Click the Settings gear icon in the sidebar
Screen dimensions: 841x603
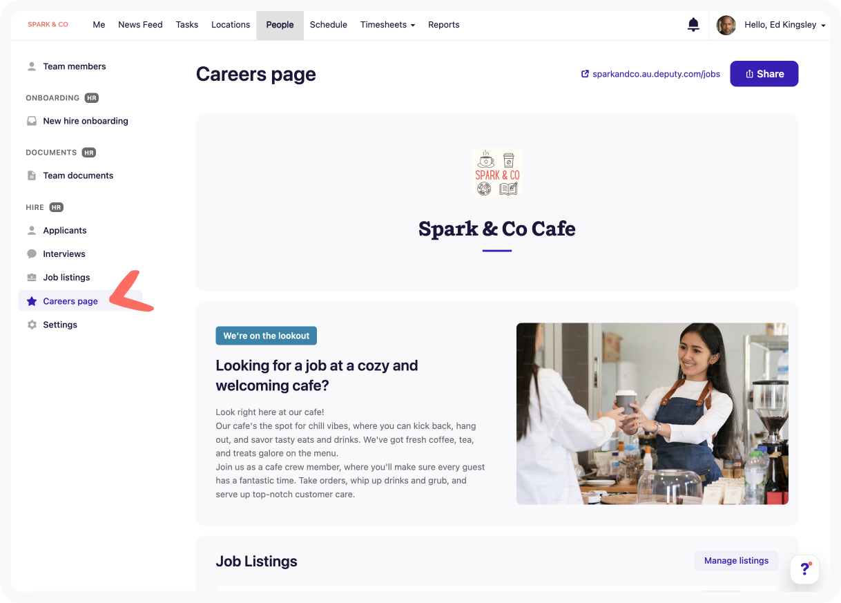tap(32, 325)
